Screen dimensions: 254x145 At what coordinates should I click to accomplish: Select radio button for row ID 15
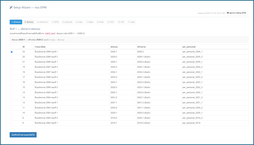pyautogui.click(x=12, y=87)
